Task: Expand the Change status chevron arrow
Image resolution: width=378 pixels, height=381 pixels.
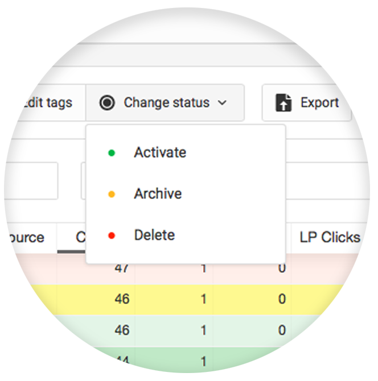Action: pos(222,103)
